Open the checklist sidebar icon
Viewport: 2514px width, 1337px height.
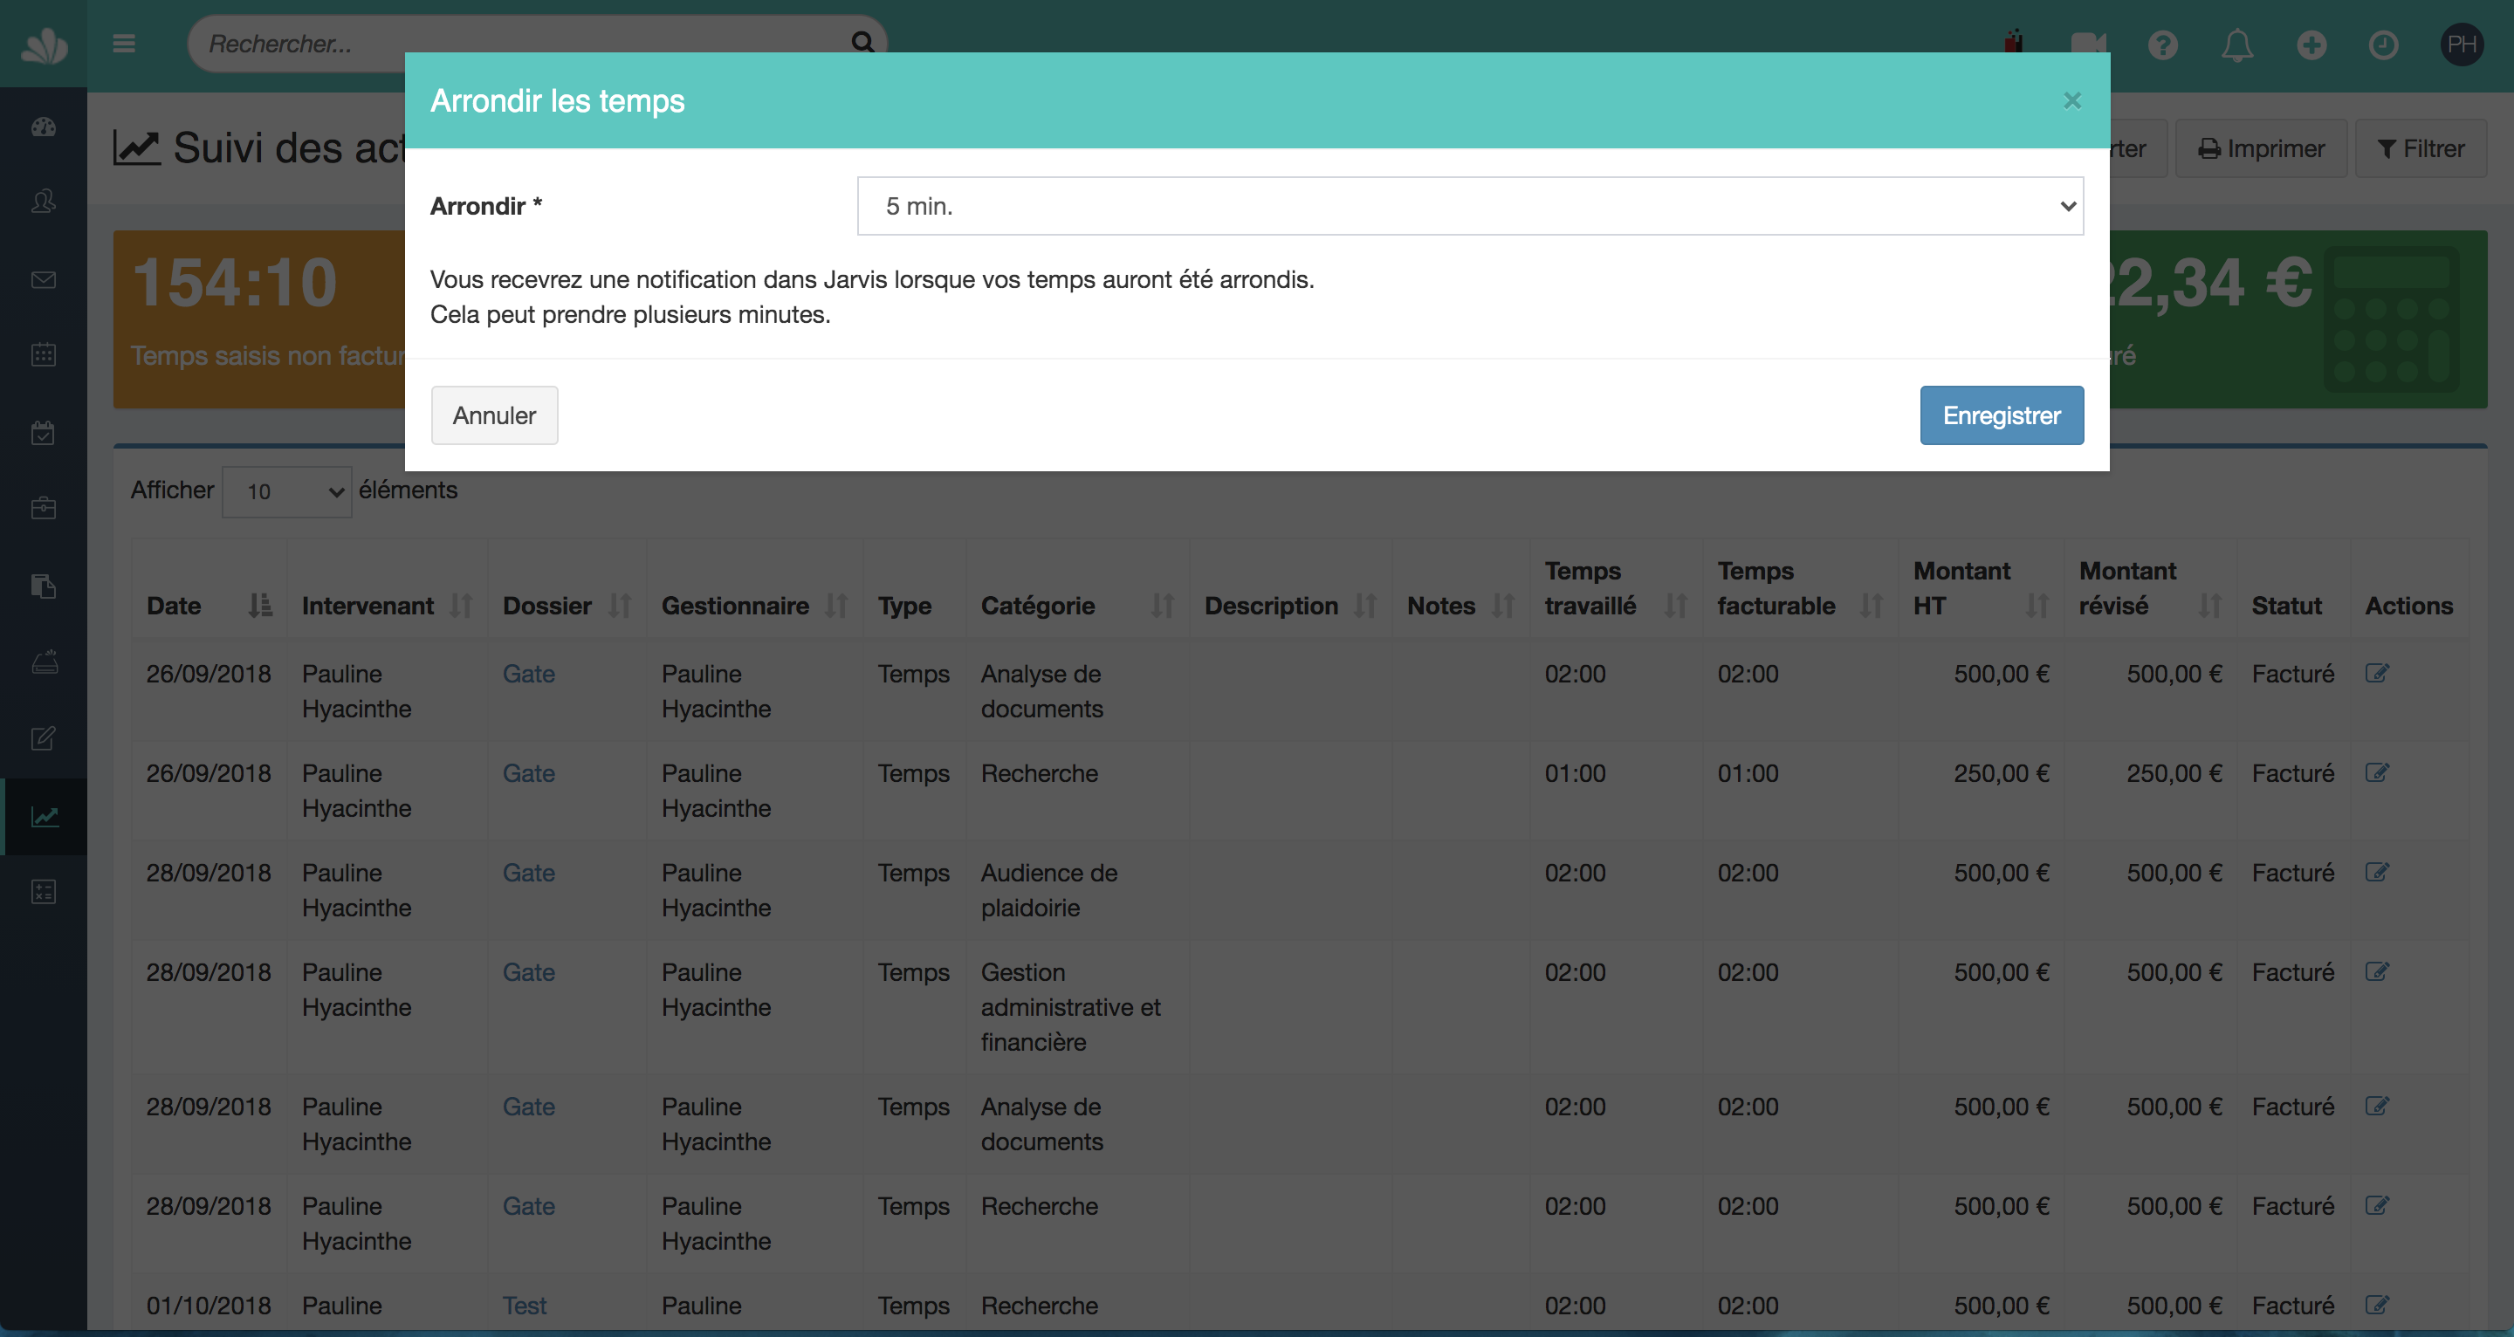tap(44, 891)
